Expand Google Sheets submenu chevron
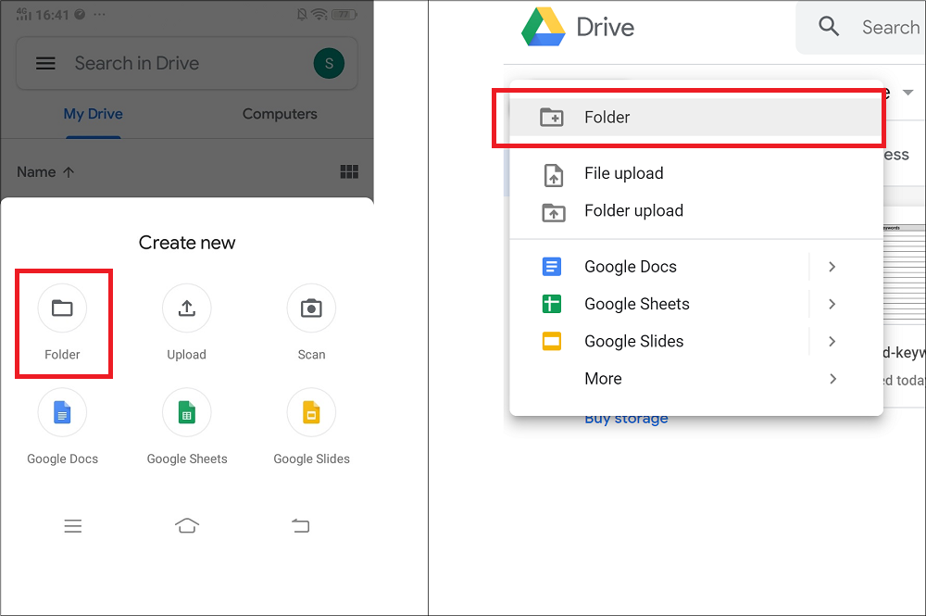 [x=832, y=304]
